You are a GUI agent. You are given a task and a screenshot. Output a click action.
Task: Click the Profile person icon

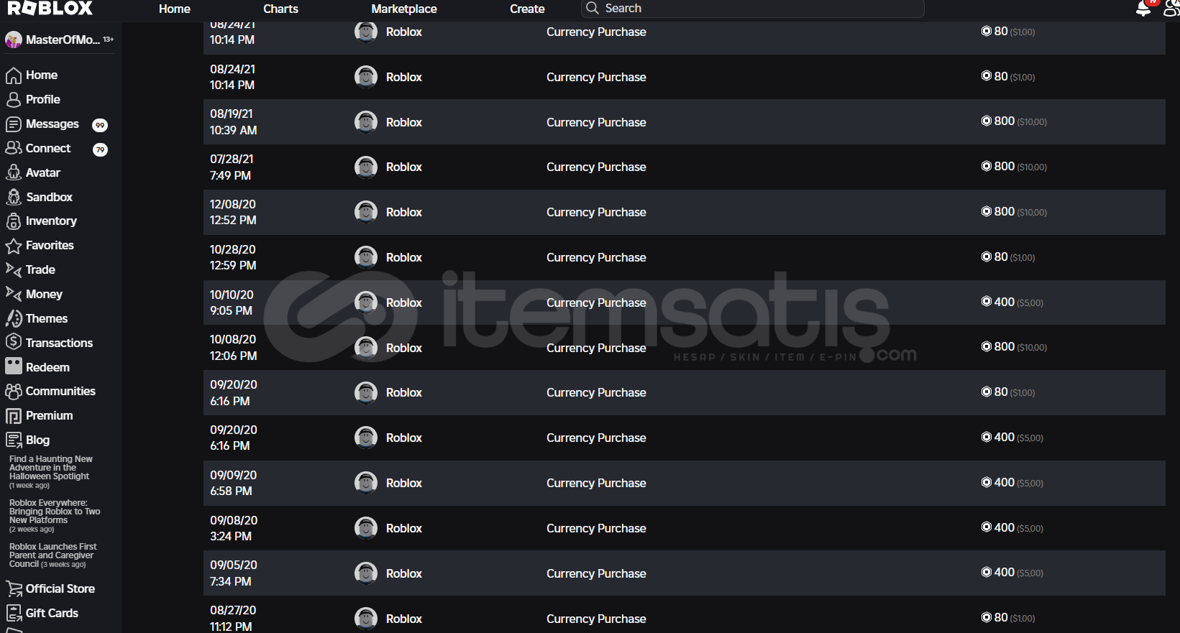coord(14,100)
